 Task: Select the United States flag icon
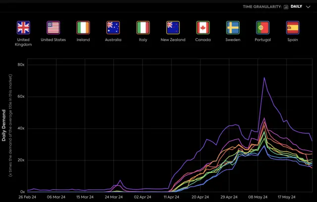pyautogui.click(x=53, y=27)
